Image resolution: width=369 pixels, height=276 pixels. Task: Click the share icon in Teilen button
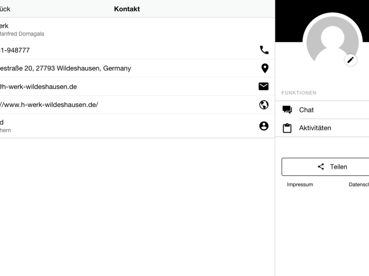[x=321, y=167]
